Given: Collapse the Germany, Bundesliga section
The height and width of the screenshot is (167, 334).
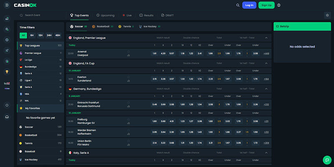Looking at the screenshot, I should point(266,89).
